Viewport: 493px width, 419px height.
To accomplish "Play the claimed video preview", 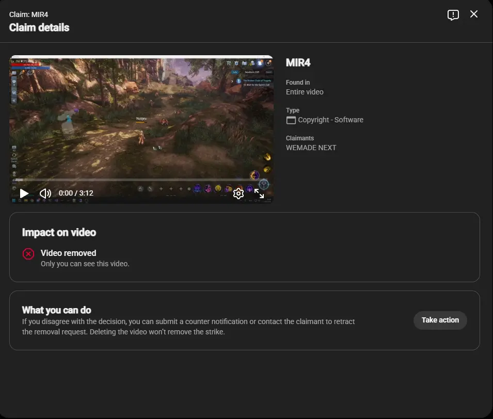I will (24, 194).
